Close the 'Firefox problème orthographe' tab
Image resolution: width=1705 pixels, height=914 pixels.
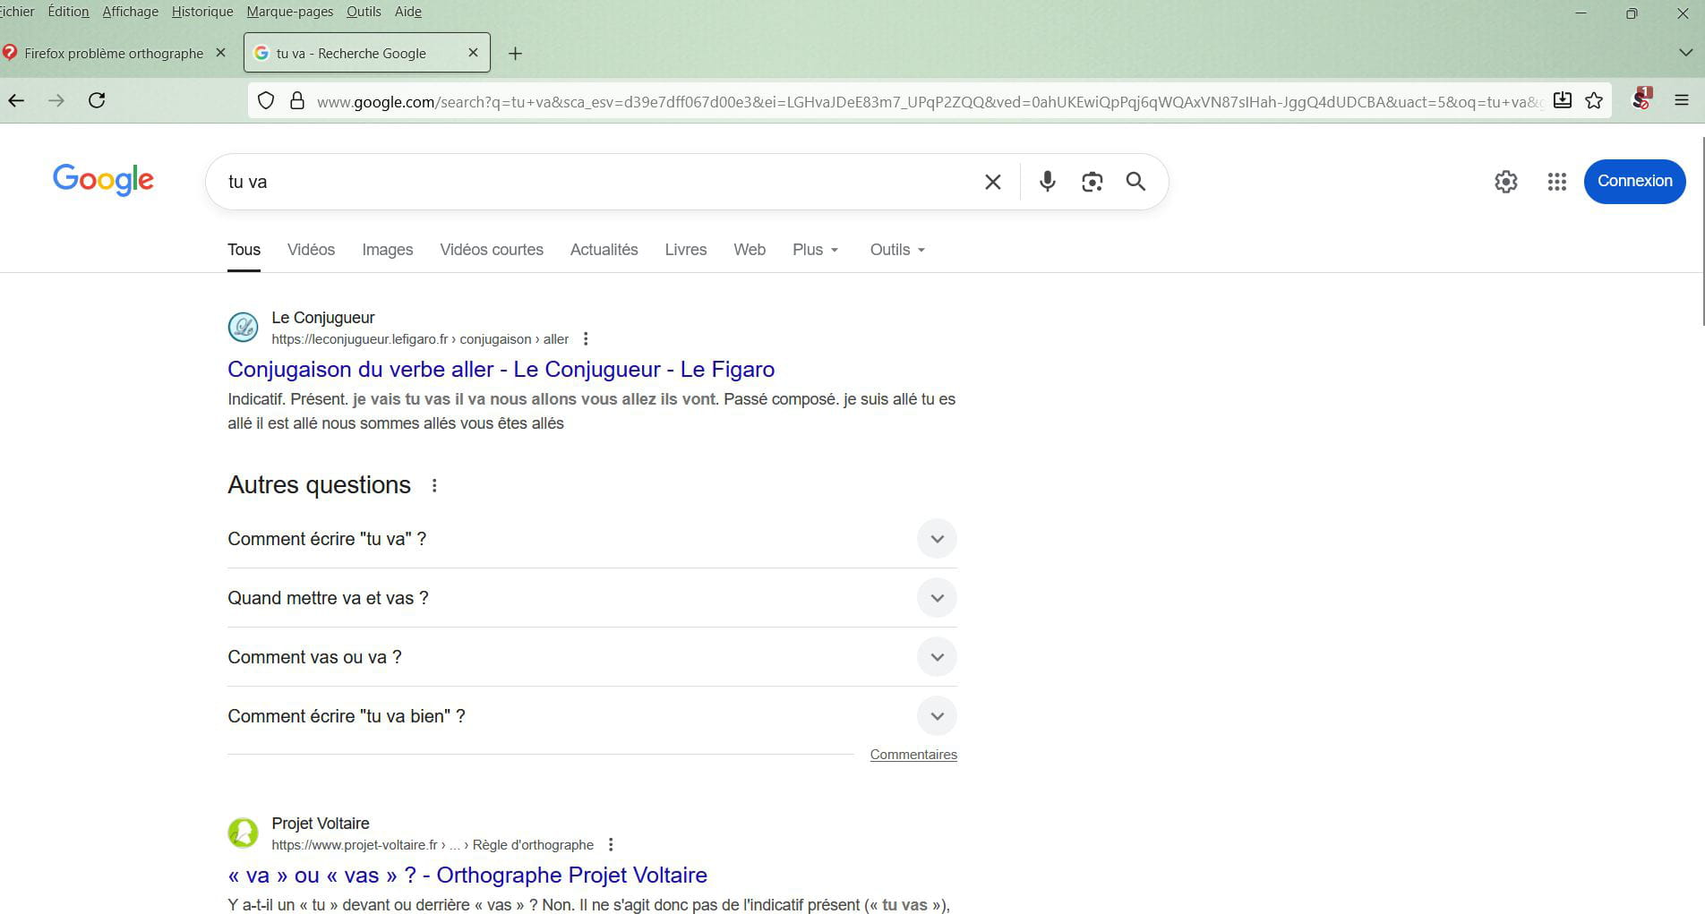(x=221, y=53)
